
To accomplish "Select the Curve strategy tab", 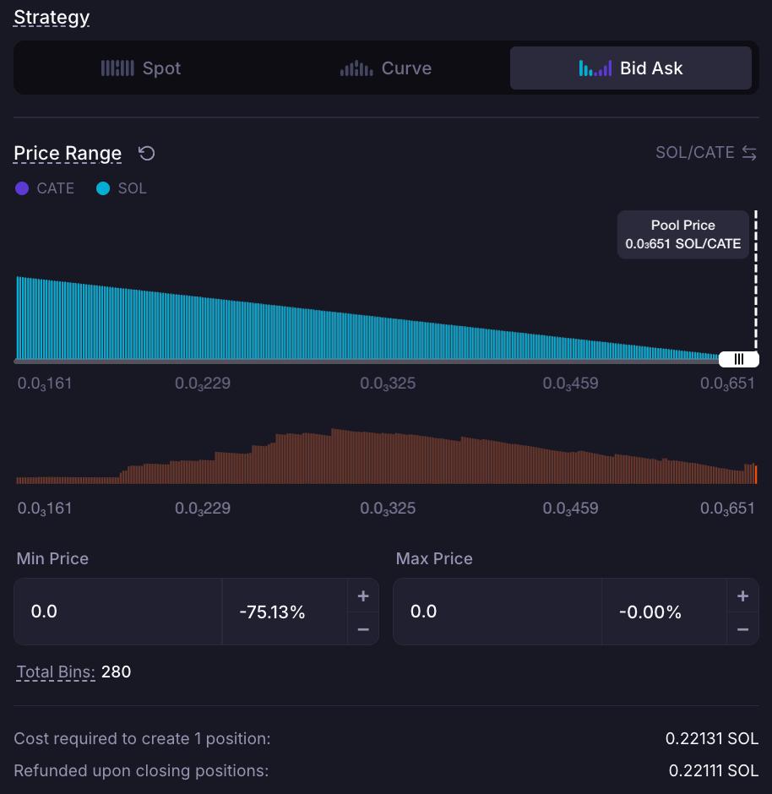I will tap(386, 68).
